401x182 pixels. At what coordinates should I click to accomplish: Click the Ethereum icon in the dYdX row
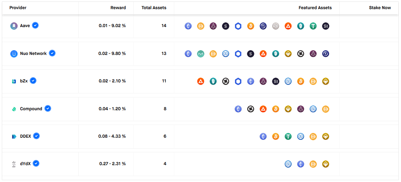pos(301,164)
